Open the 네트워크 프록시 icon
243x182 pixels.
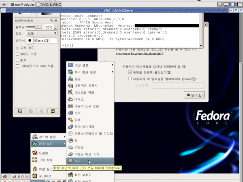click(70, 86)
